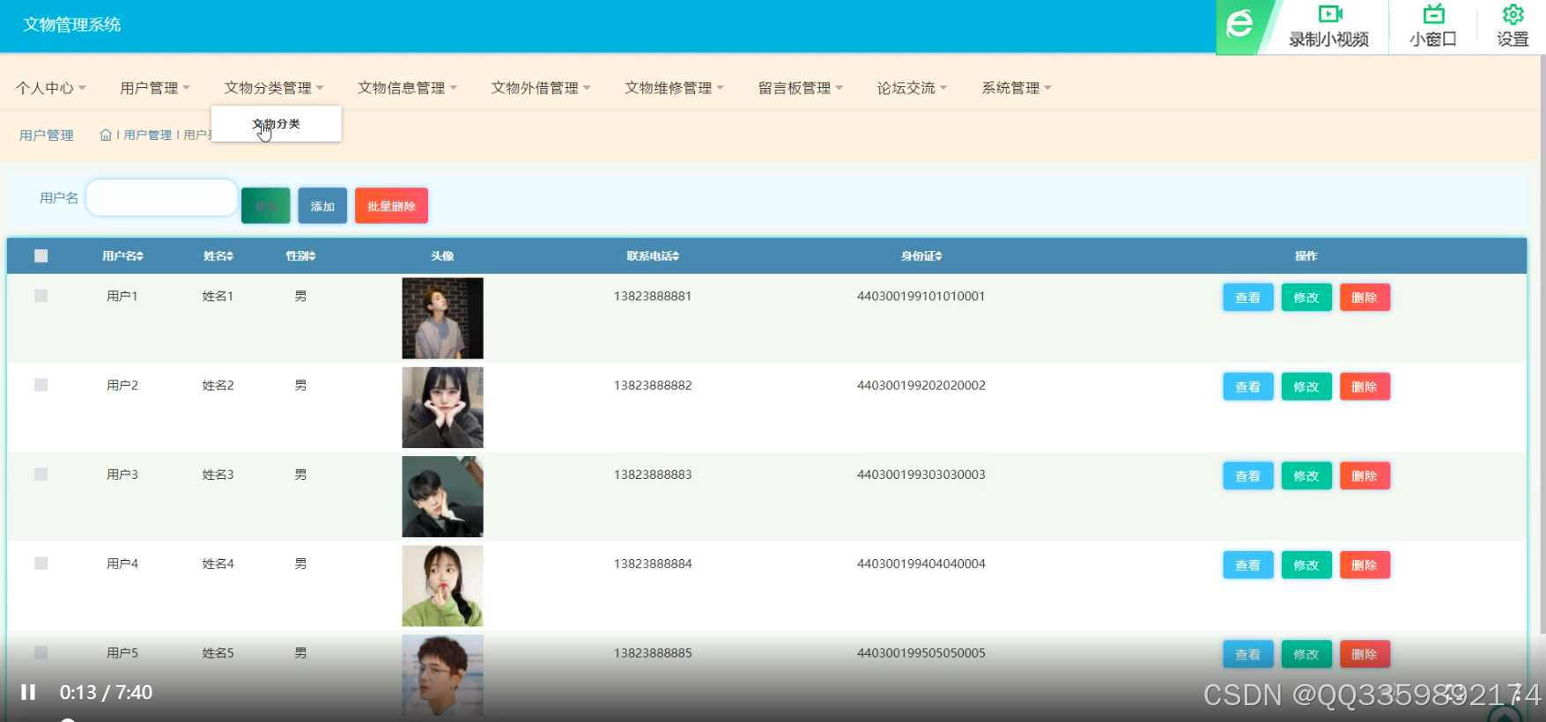Click 查看 for 用户2
The image size is (1546, 722).
click(1247, 387)
